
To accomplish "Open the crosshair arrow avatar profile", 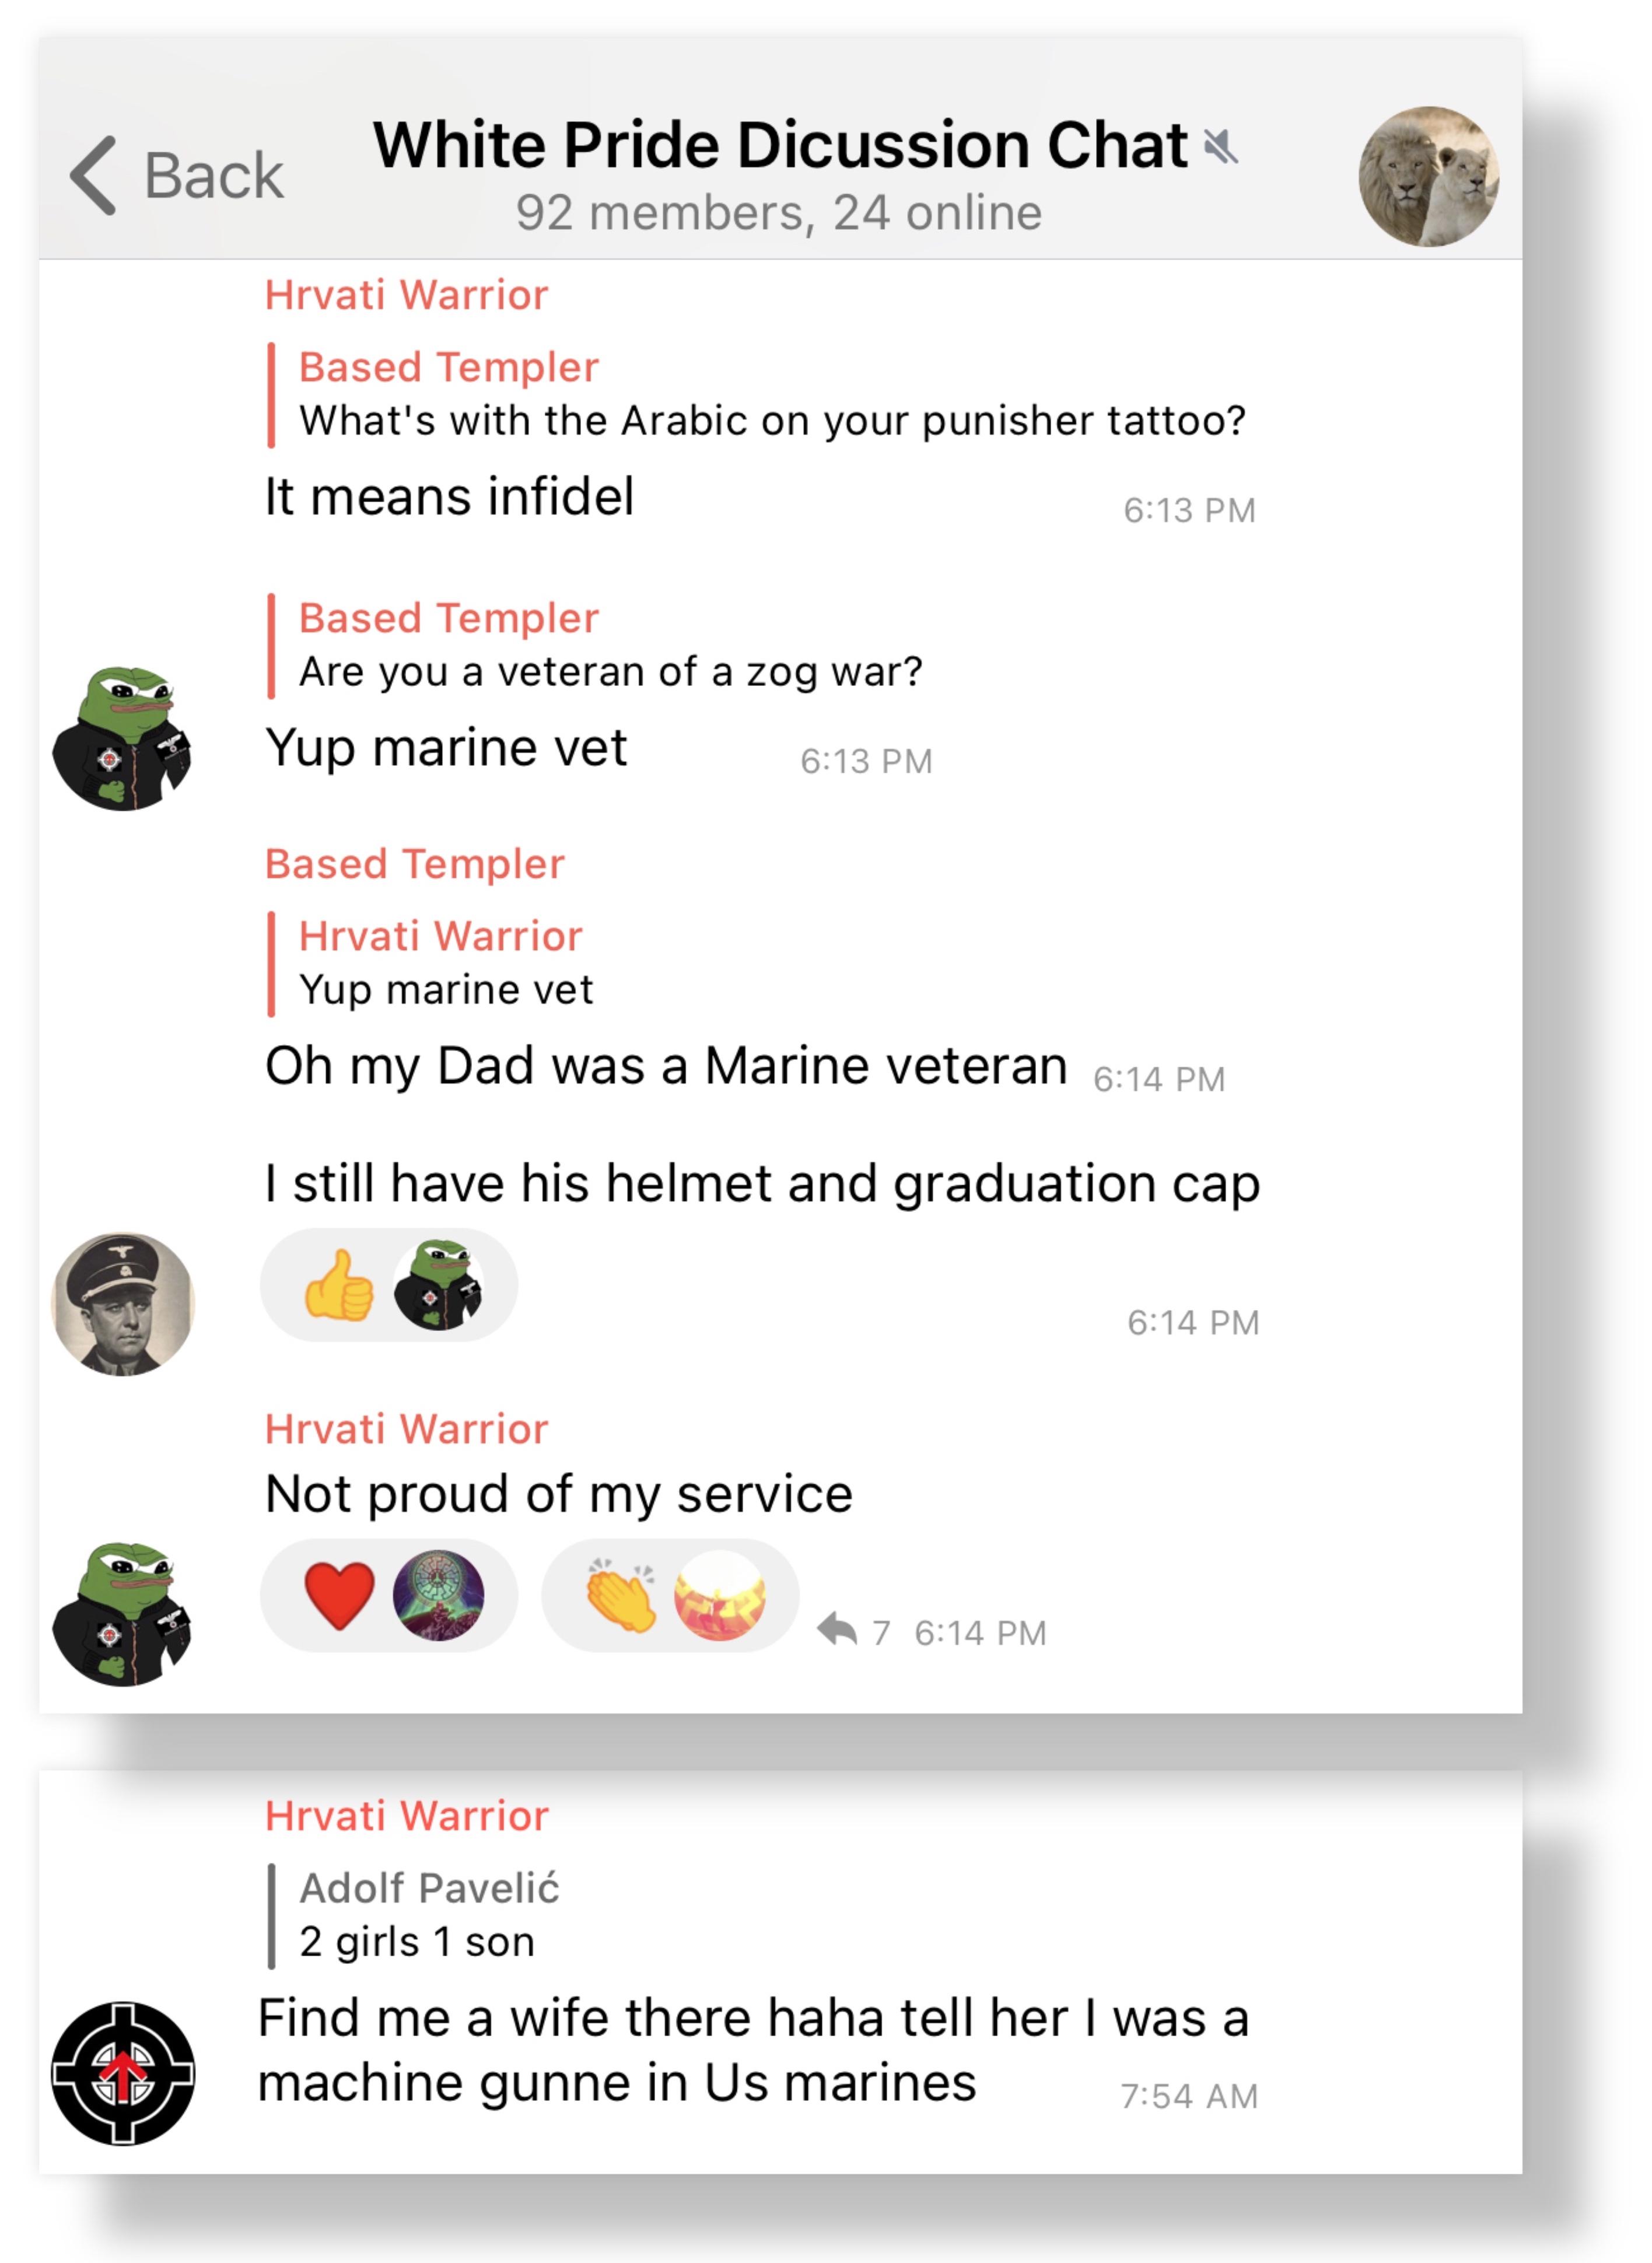I will click(123, 2073).
